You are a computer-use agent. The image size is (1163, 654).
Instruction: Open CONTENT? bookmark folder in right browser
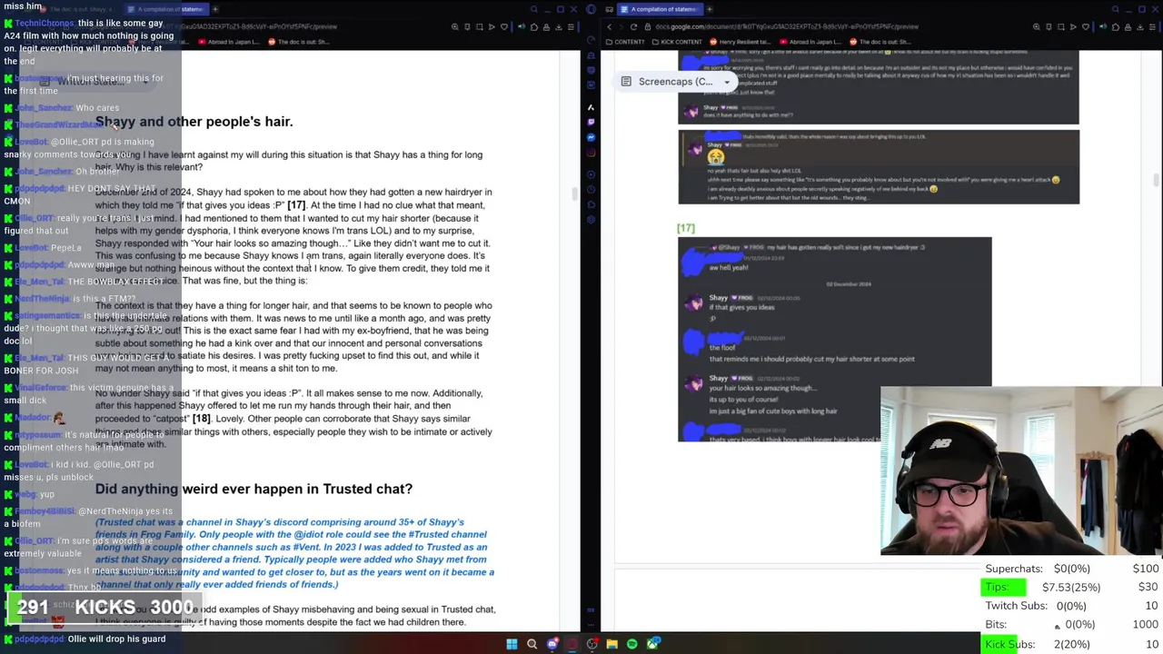pyautogui.click(x=625, y=42)
